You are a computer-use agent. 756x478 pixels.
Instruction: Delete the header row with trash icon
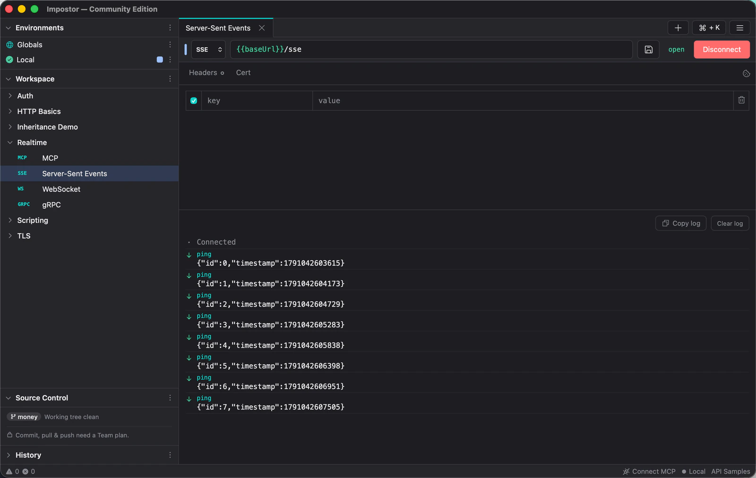(741, 100)
